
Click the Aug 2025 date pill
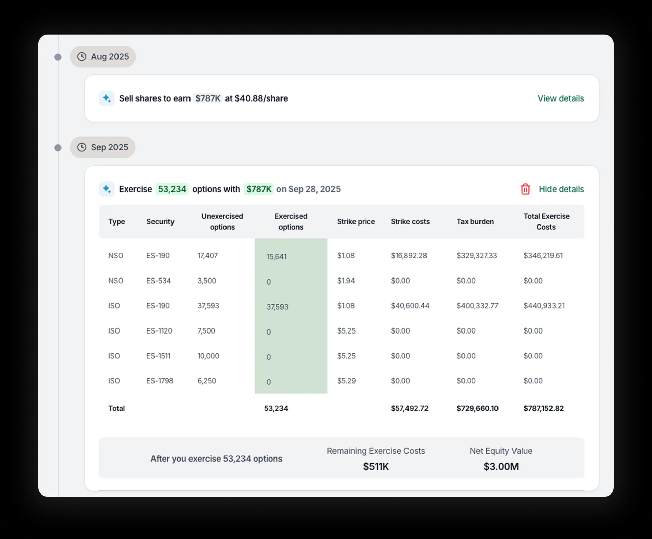[x=103, y=57]
